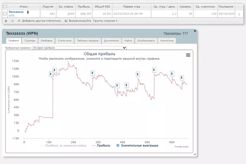The width and height of the screenshot is (246, 164).
Task: Sort by the Первая игра column header
Action: click(x=132, y=7)
